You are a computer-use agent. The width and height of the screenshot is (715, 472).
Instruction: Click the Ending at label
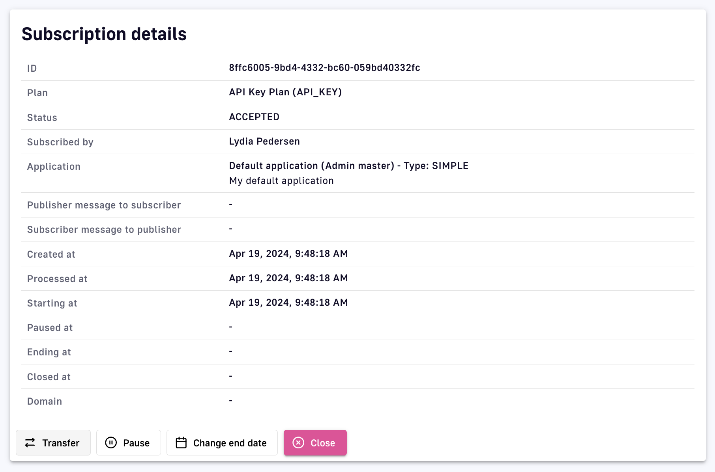point(49,352)
